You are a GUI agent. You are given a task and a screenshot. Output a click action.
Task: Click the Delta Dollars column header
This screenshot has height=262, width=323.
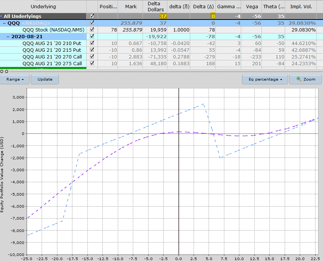pos(156,7)
